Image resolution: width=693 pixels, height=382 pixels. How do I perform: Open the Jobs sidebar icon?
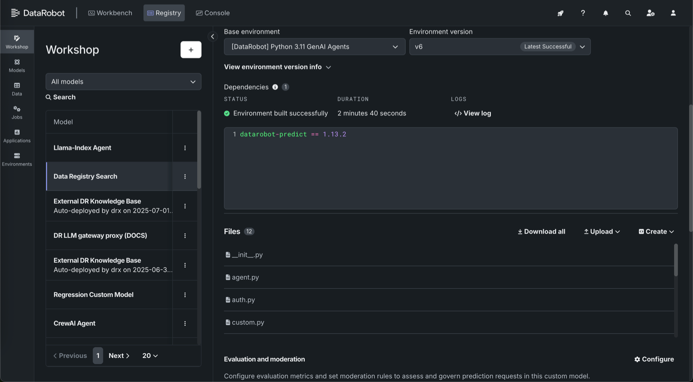(x=17, y=113)
